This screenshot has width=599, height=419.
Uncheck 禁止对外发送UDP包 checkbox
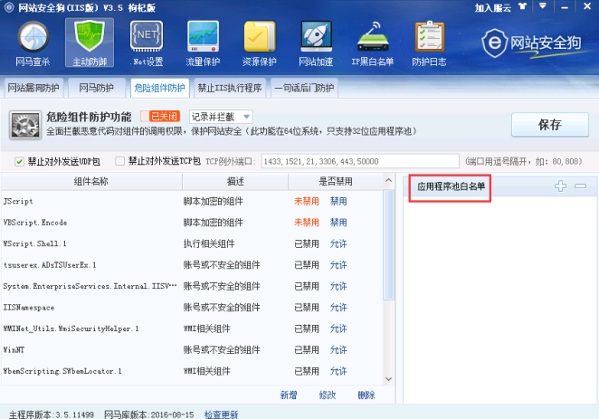tap(19, 162)
